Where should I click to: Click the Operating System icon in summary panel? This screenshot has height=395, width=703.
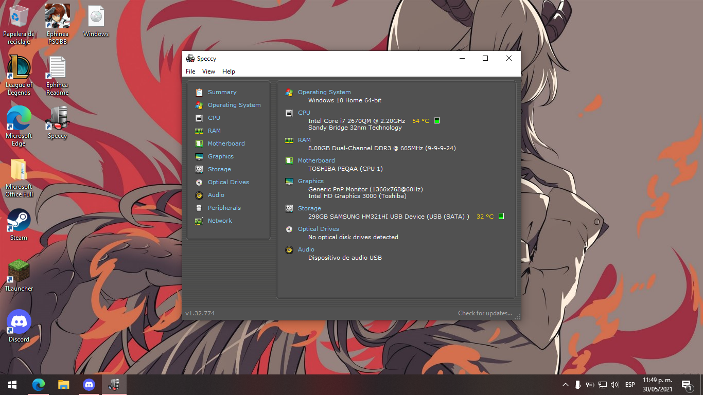(x=289, y=92)
